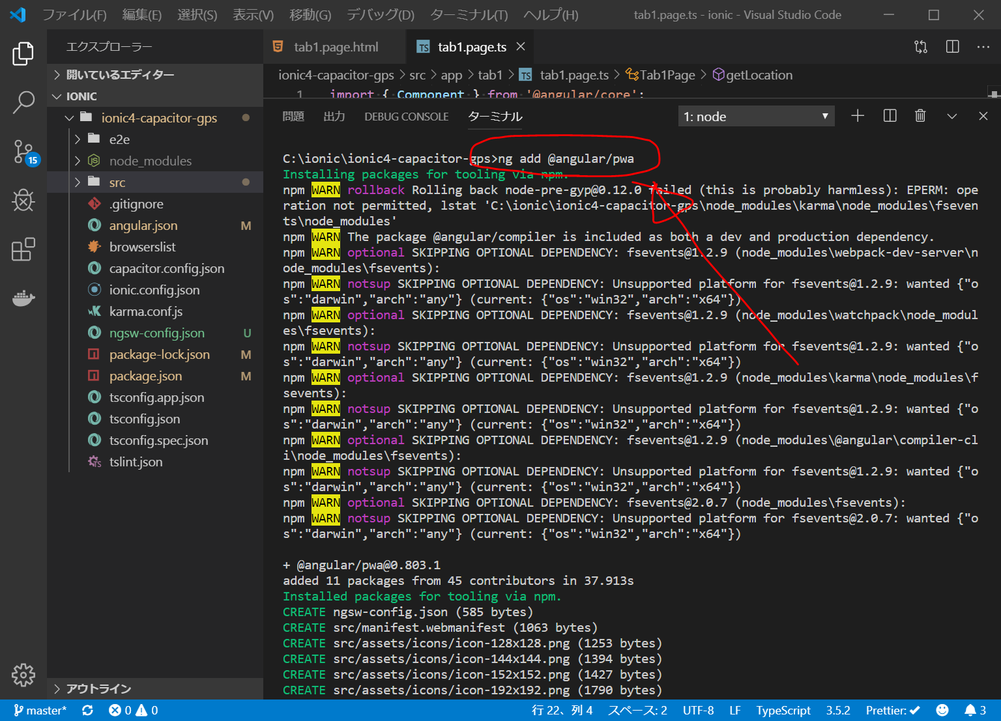Open the terminal selector '1: node' dropdown

[756, 117]
